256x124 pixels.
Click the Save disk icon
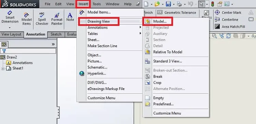point(168,4)
